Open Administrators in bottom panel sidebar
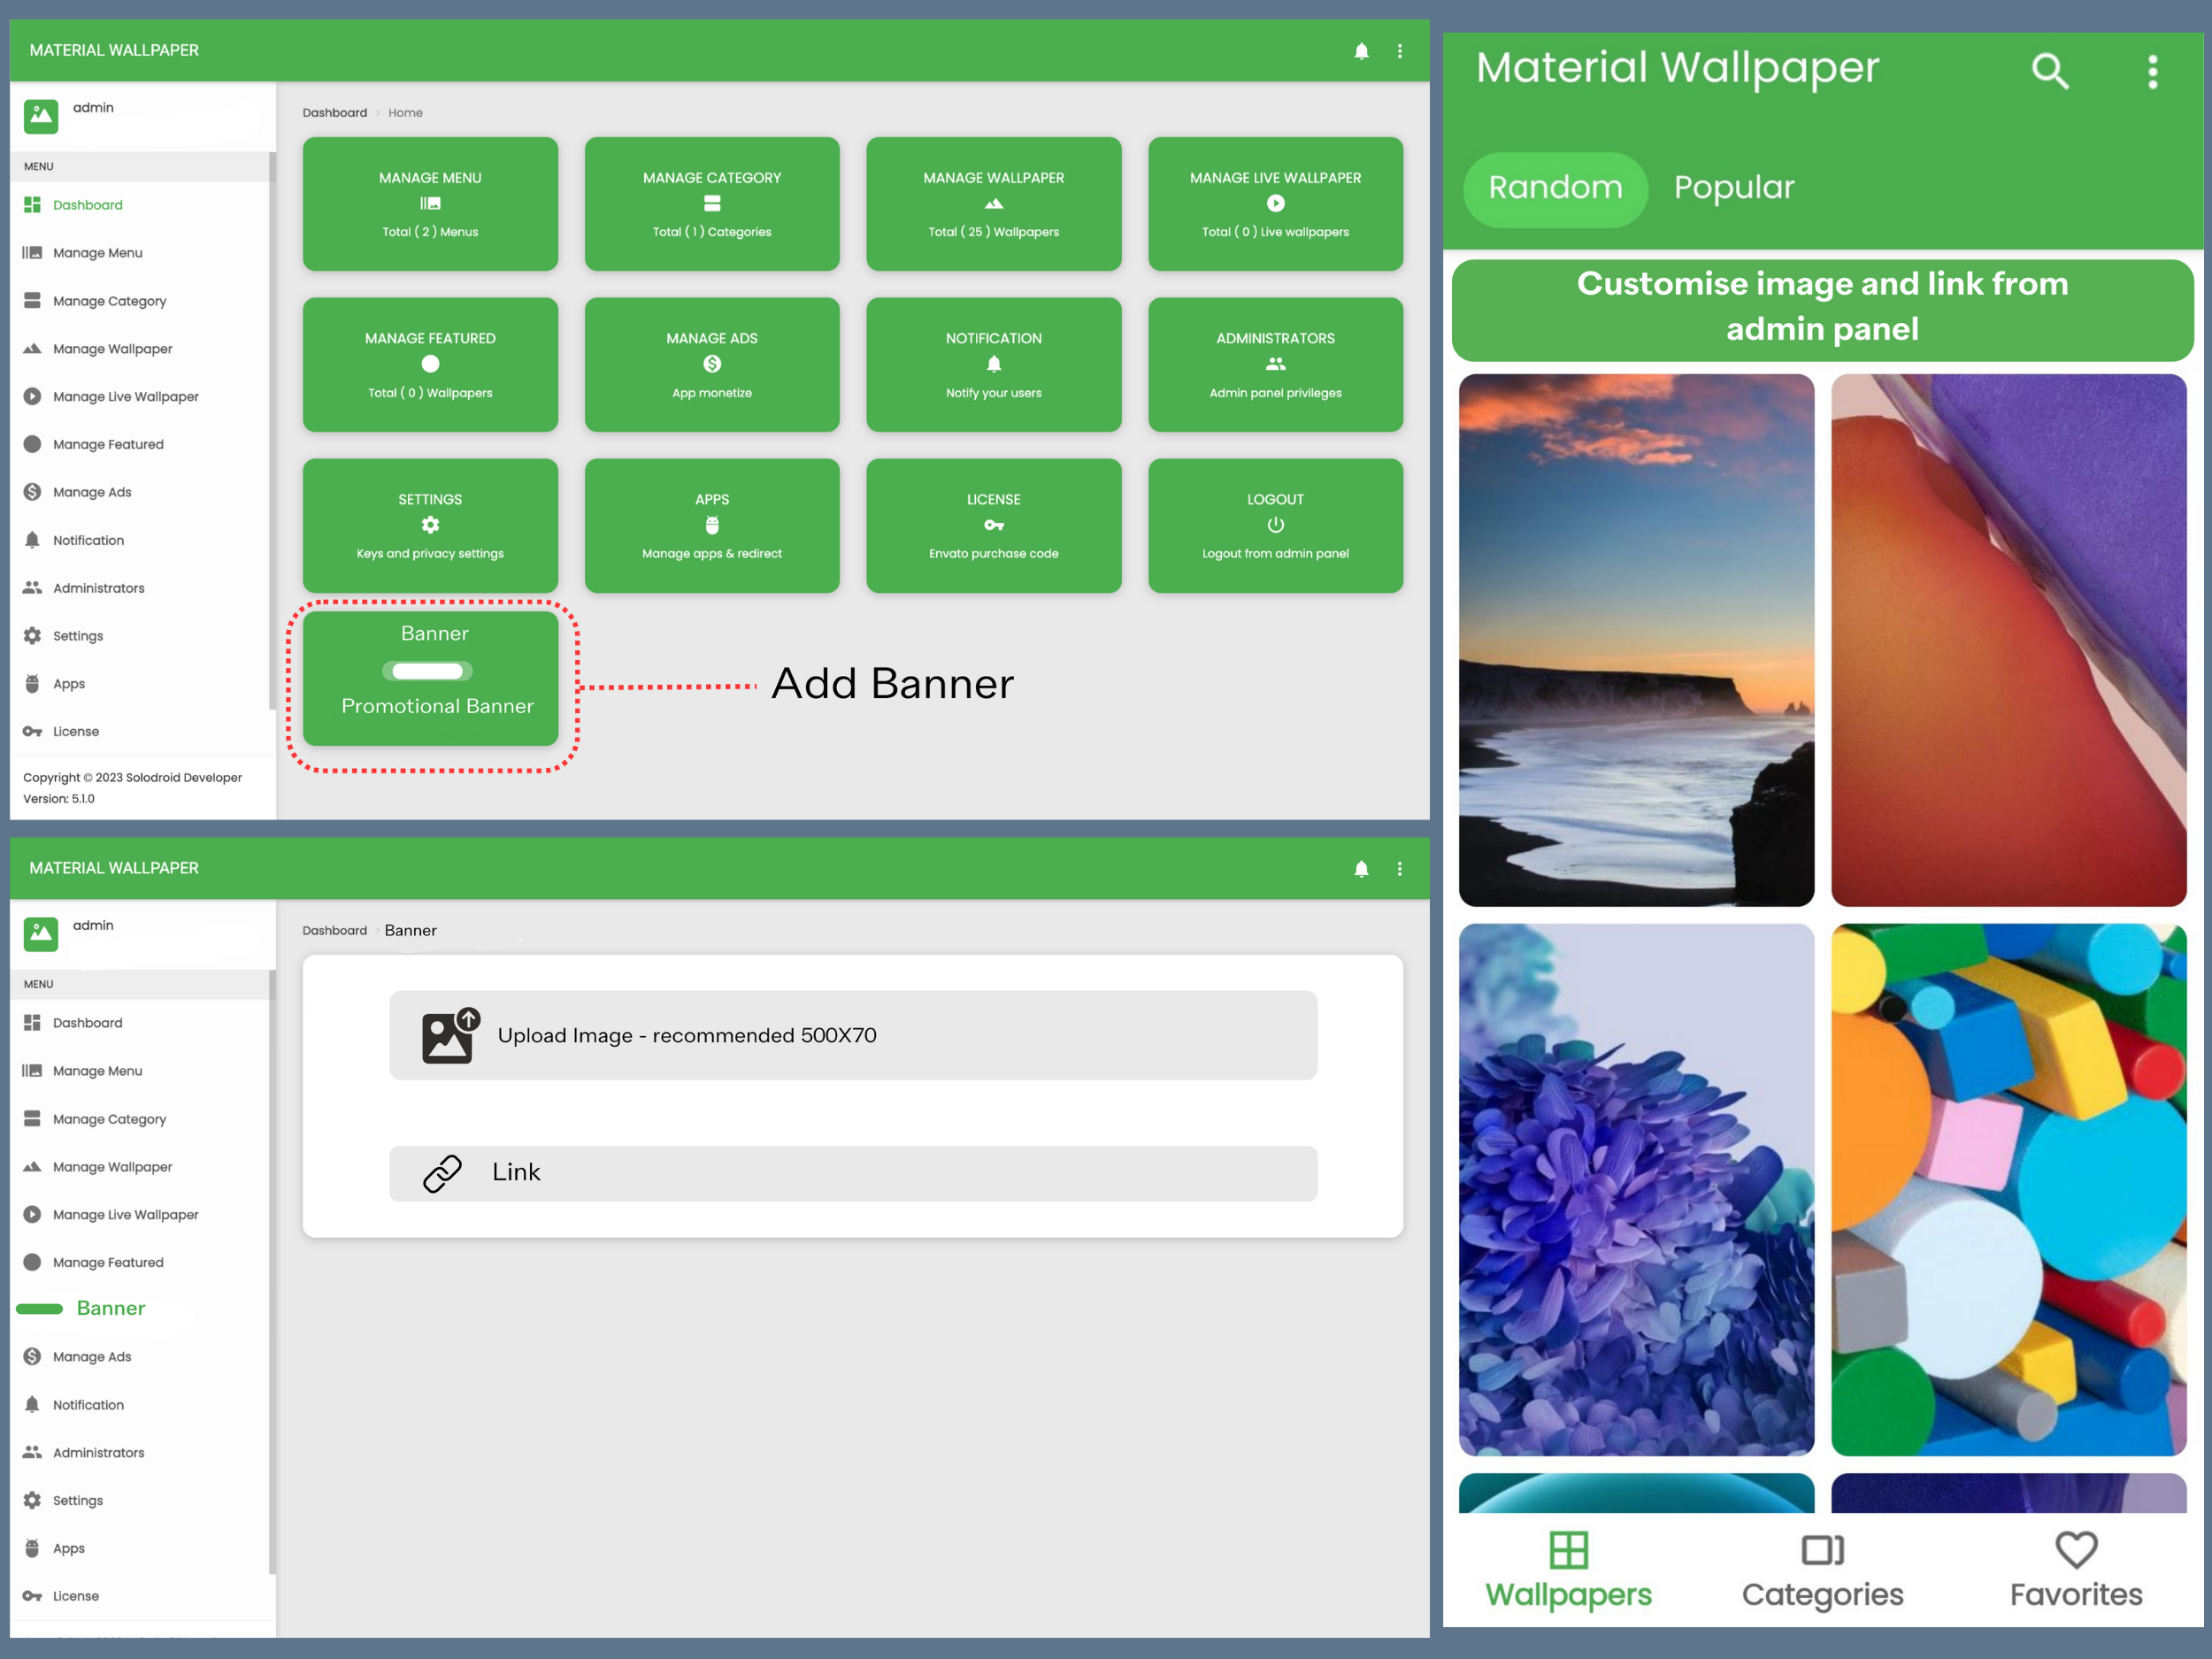This screenshot has height=1659, width=2212. click(x=140, y=1453)
